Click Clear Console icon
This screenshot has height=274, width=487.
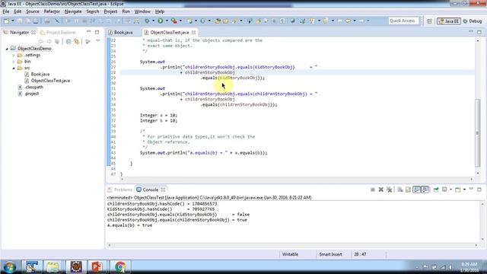click(400, 190)
